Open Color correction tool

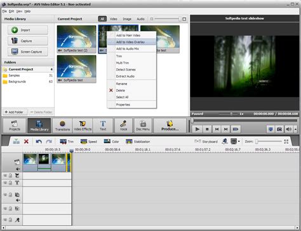[x=111, y=141]
